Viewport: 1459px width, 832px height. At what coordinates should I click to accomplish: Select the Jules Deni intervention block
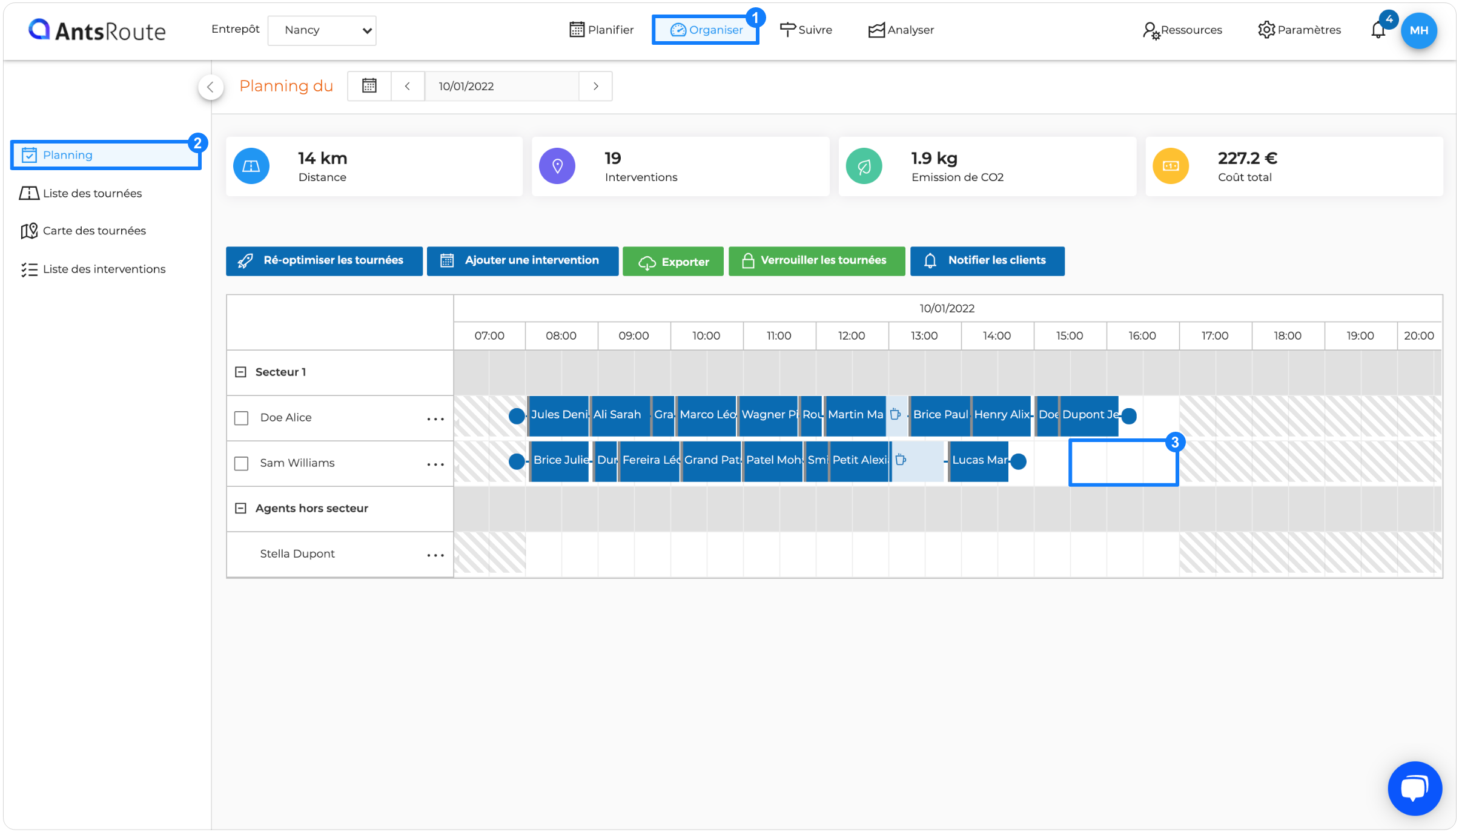point(558,415)
